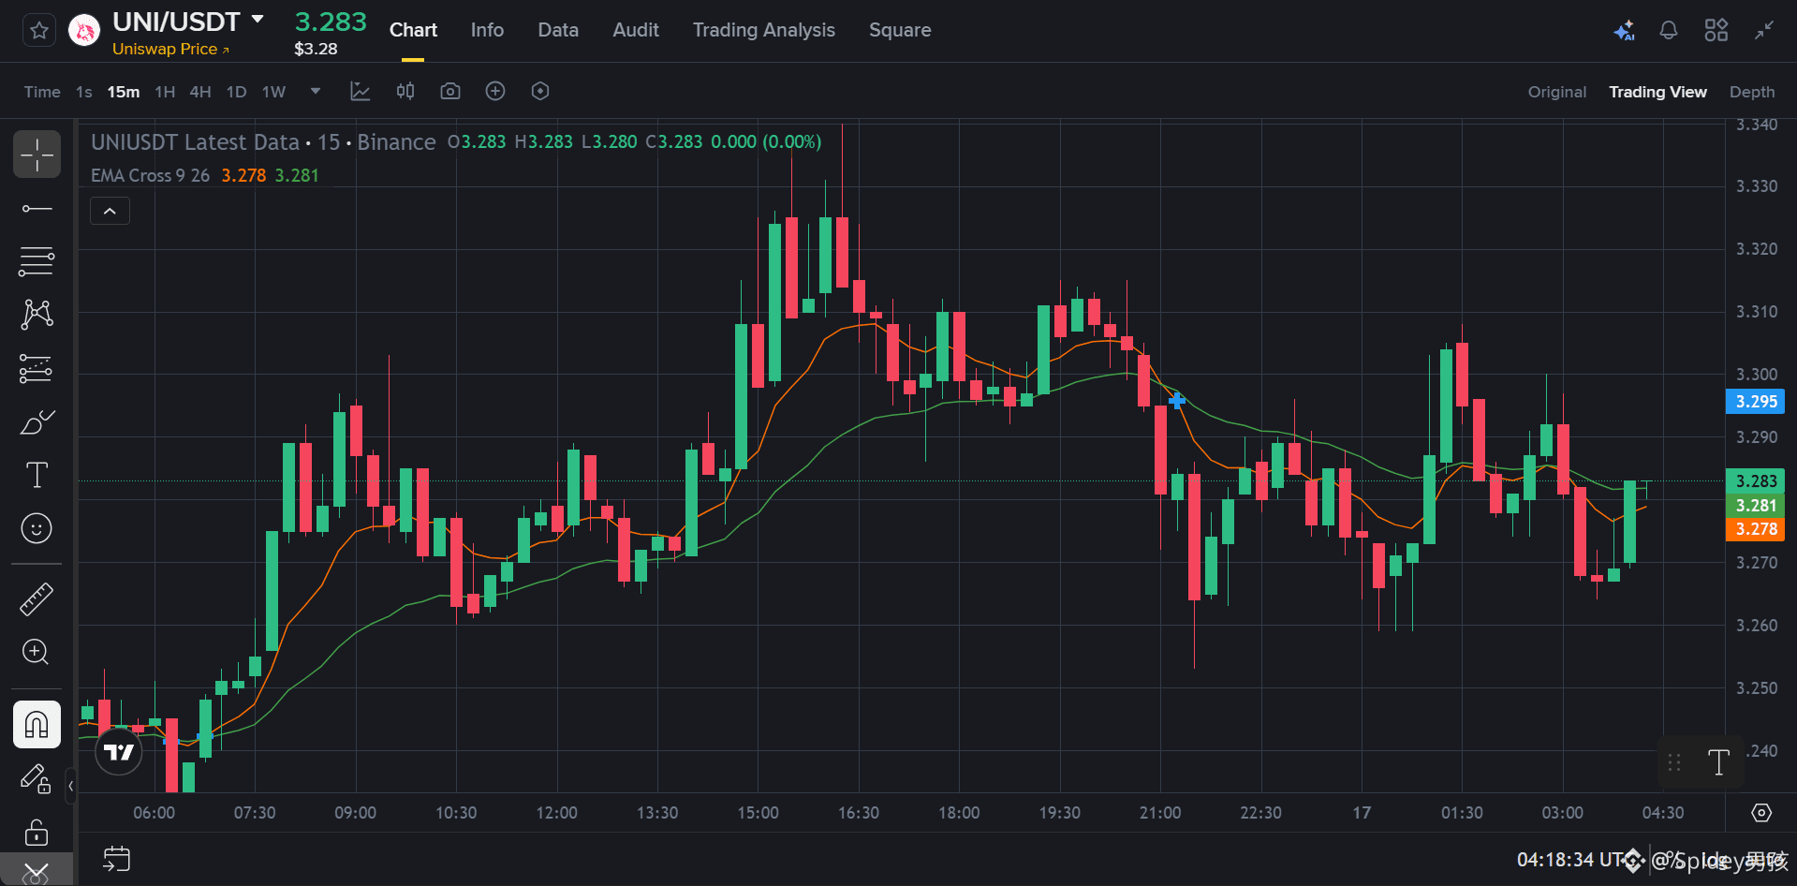Image resolution: width=1797 pixels, height=886 pixels.
Task: Toggle stay in drawing mode pencil-lock
Action: click(37, 778)
